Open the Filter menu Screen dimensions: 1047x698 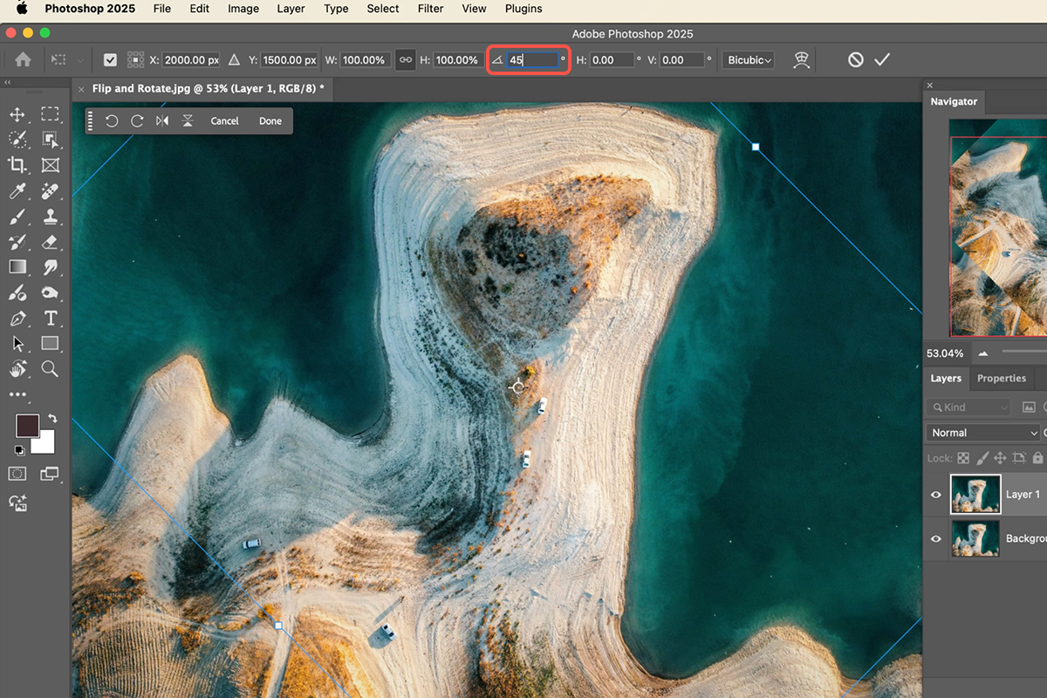[430, 9]
